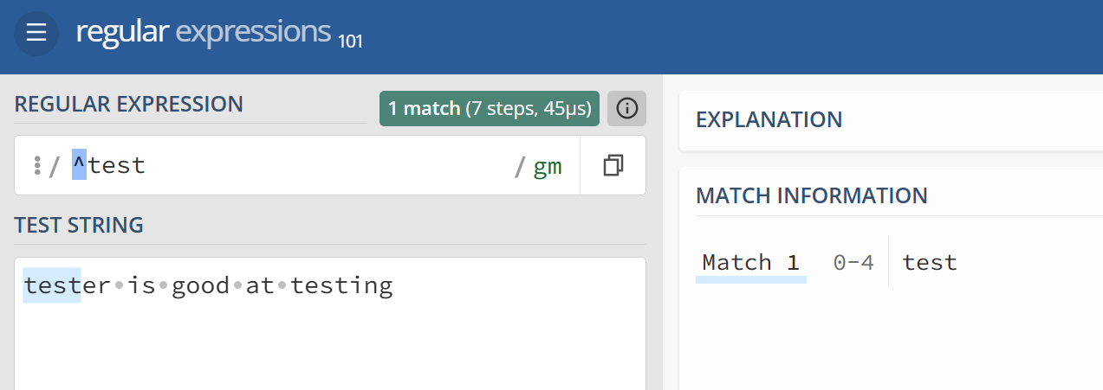Image resolution: width=1103 pixels, height=390 pixels.
Task: Select the Match 1 entry
Action: (750, 262)
